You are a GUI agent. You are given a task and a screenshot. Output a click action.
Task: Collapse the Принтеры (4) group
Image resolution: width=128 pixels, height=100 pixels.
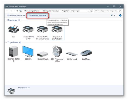point(6,20)
